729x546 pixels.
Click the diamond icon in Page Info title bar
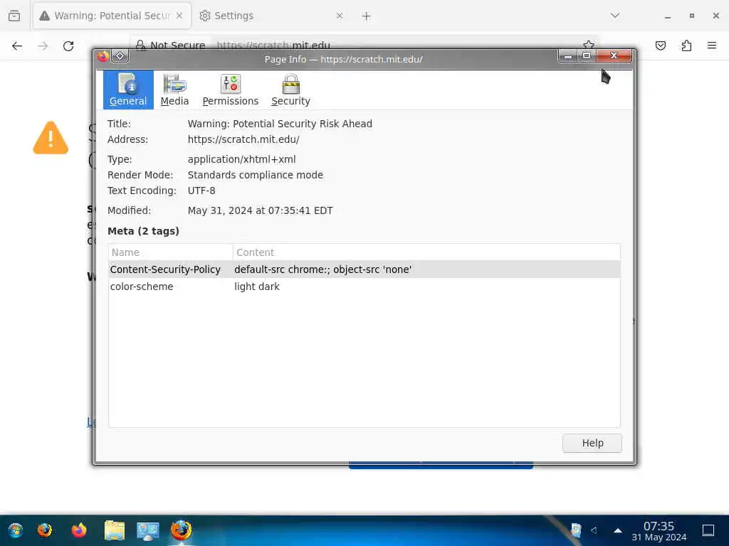tap(120, 56)
